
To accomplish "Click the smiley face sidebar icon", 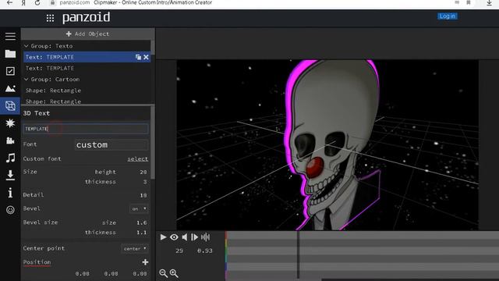I will 10,210.
